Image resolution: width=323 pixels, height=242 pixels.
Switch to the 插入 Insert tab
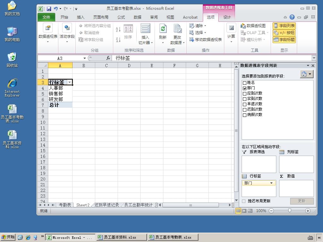click(x=80, y=17)
